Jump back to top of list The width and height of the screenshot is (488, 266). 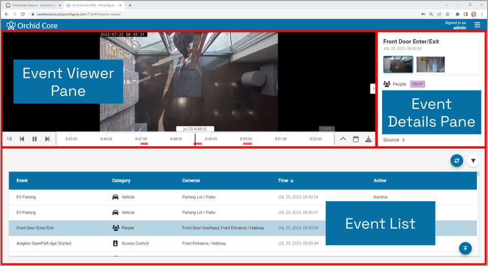coord(465,248)
